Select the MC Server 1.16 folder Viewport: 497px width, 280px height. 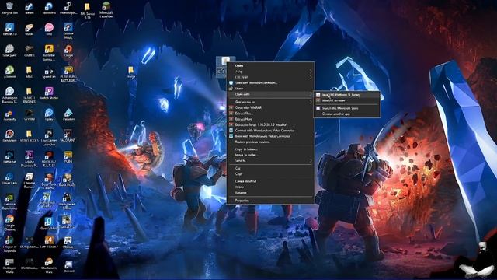point(88,10)
